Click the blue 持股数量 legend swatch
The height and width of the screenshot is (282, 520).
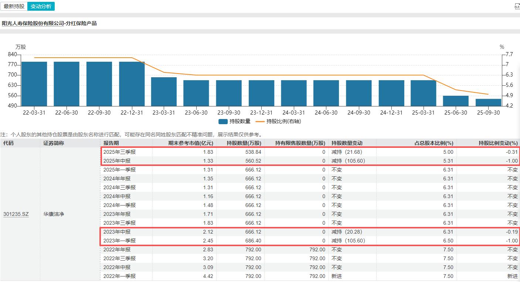223,121
